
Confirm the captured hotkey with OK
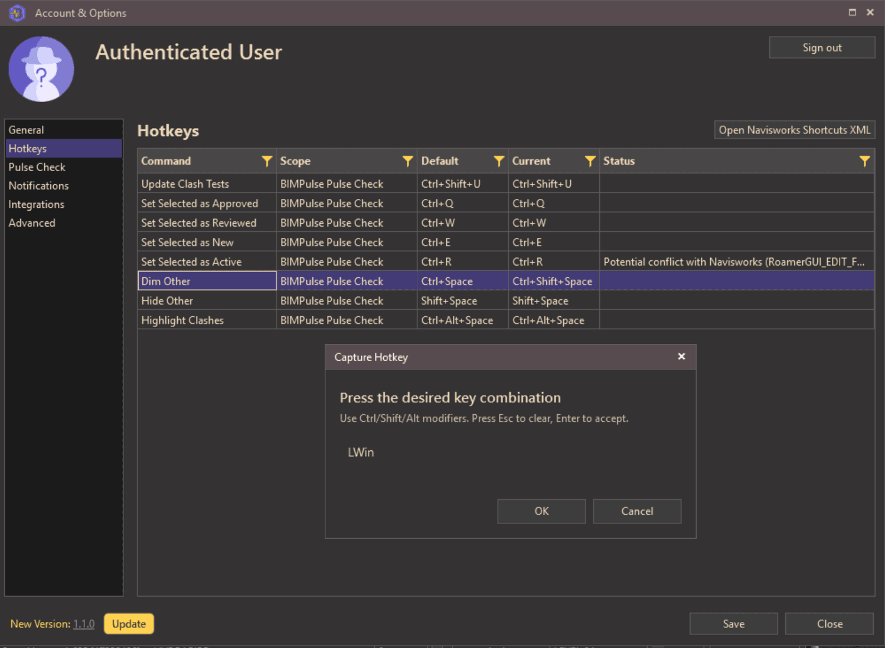(x=541, y=511)
